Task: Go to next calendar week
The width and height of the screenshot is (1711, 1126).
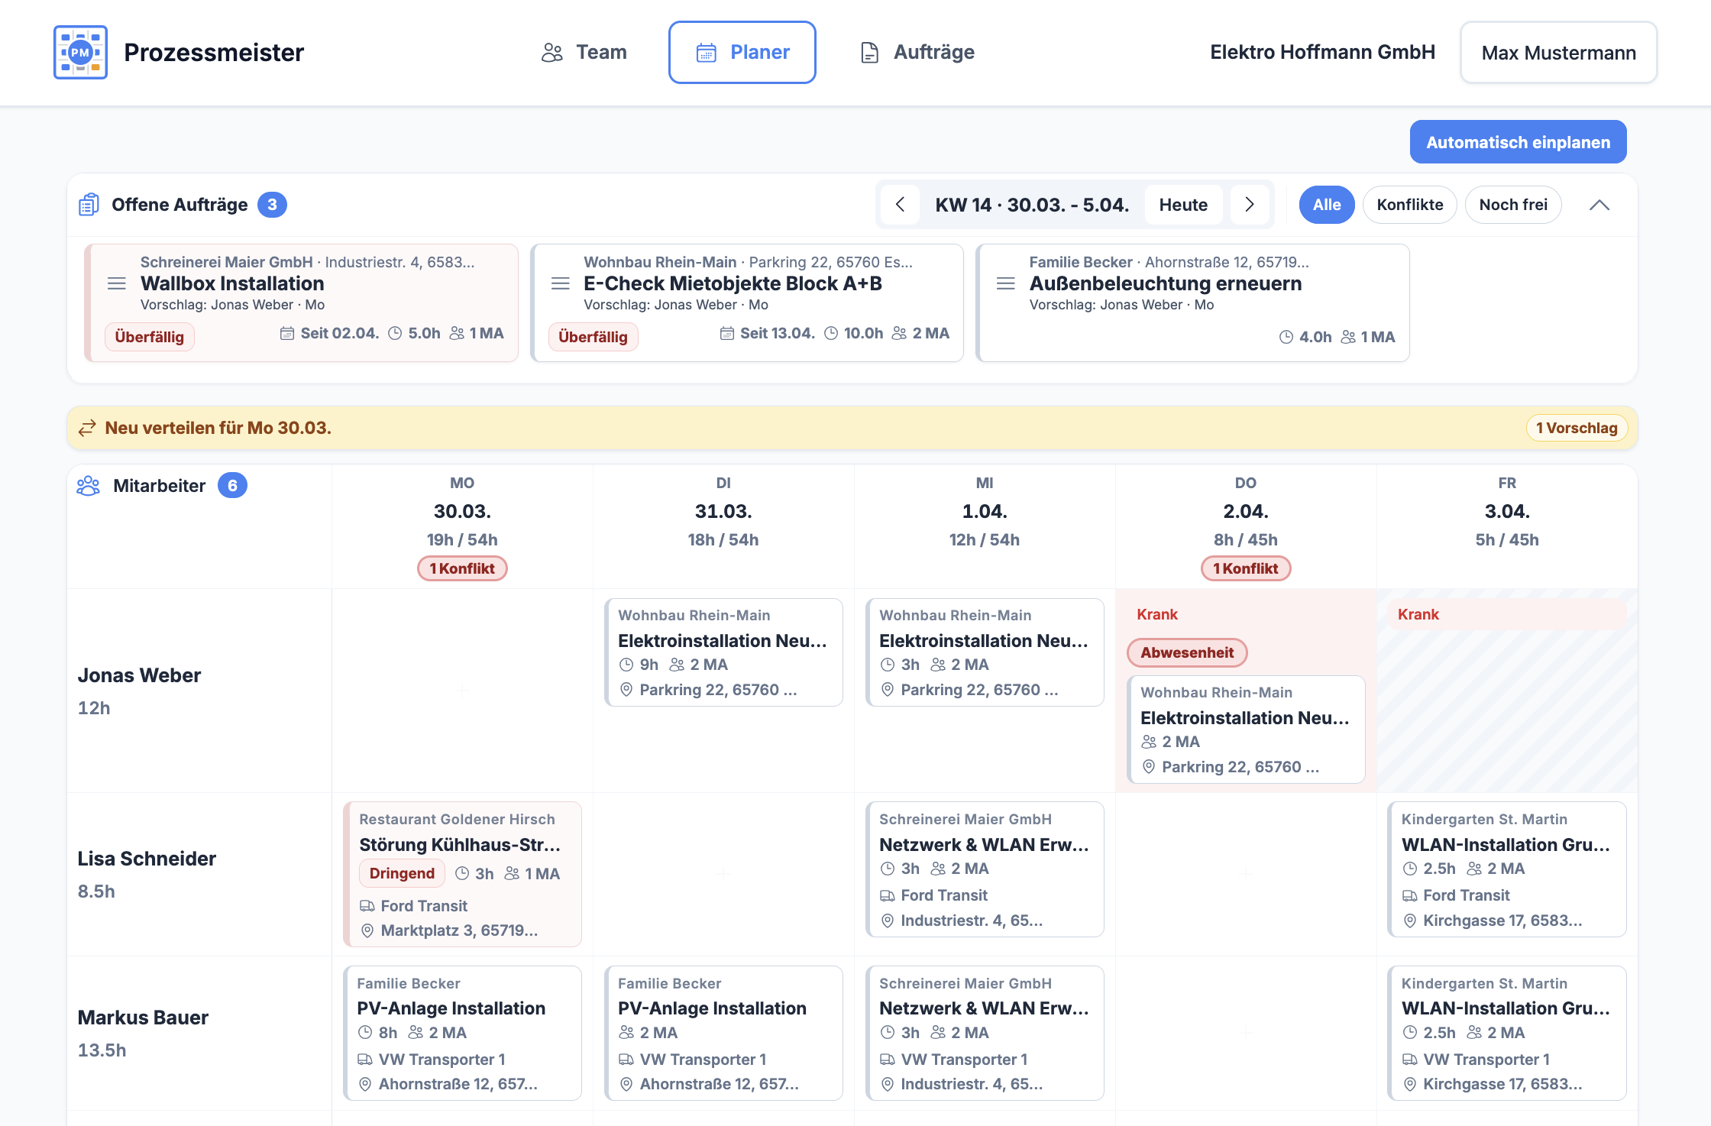Action: [x=1250, y=205]
